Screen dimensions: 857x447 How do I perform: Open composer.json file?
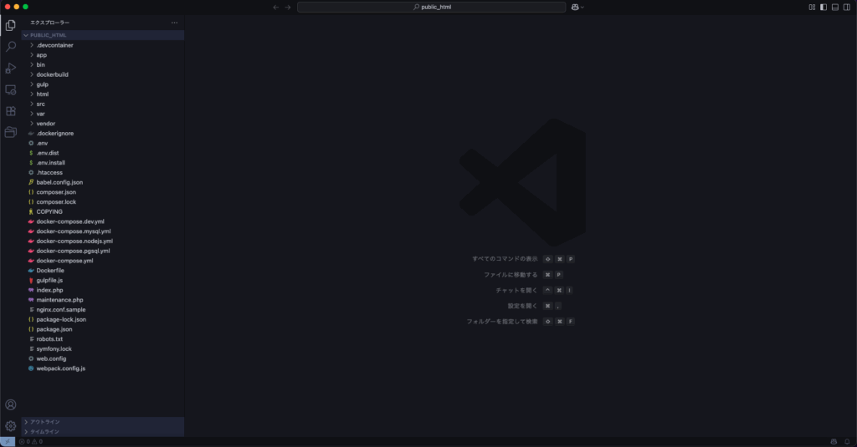[103, 192]
